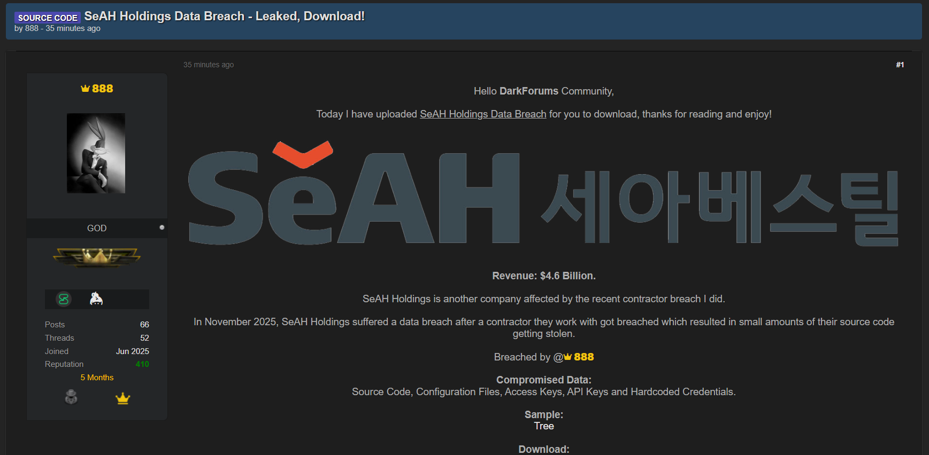This screenshot has width=929, height=455.
Task: Click the grey offline status dot
Action: click(x=162, y=227)
